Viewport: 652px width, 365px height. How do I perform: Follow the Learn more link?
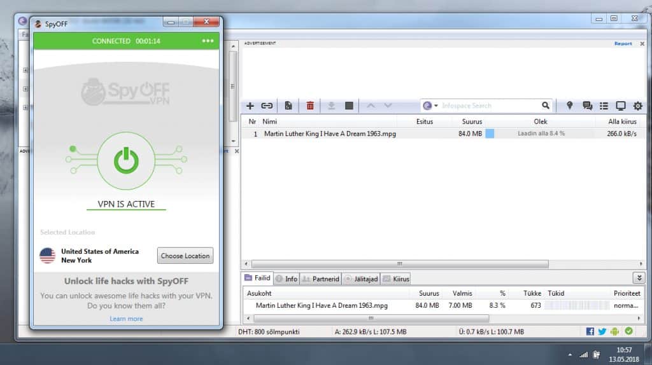point(126,319)
